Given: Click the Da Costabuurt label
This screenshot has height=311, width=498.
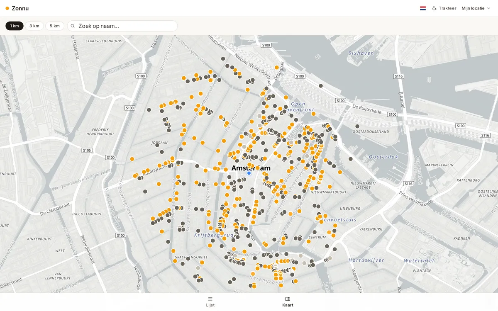Looking at the screenshot, I should coord(87,214).
